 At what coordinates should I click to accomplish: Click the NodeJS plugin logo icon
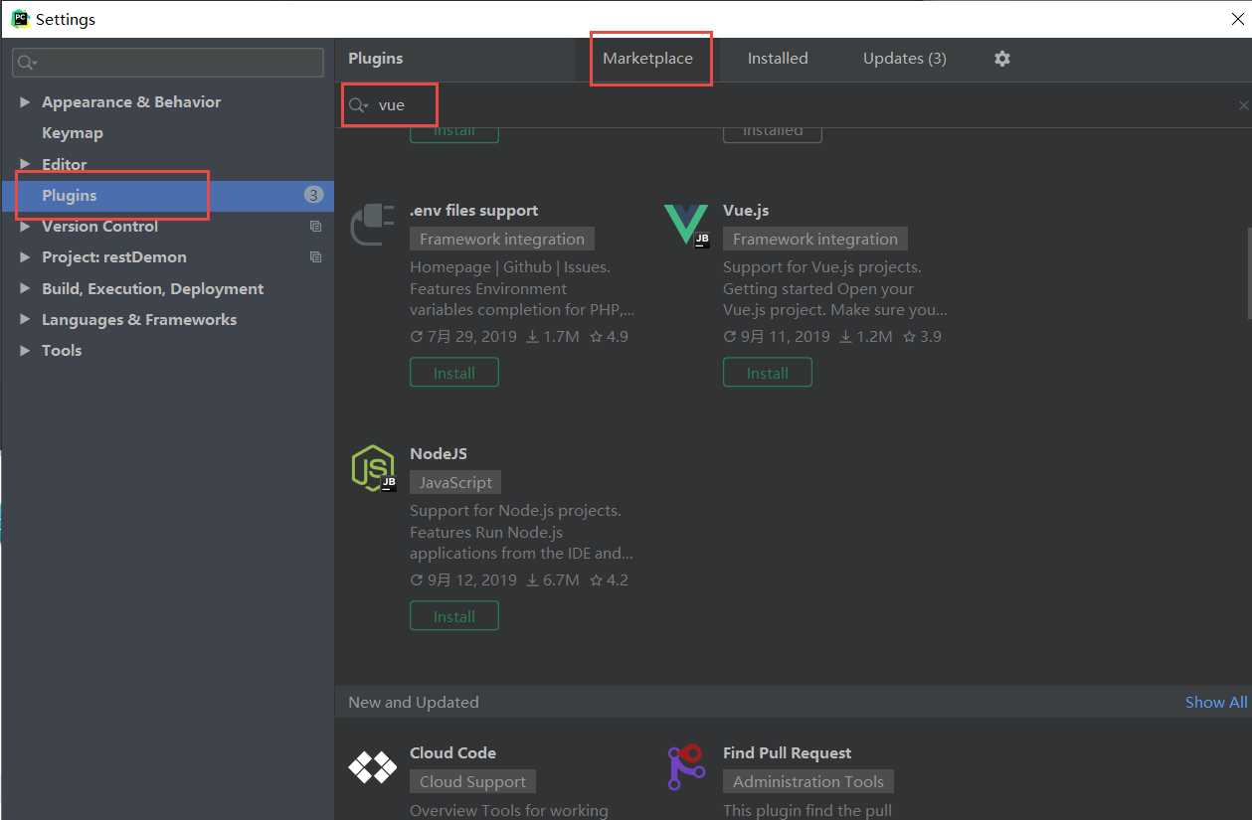[373, 467]
